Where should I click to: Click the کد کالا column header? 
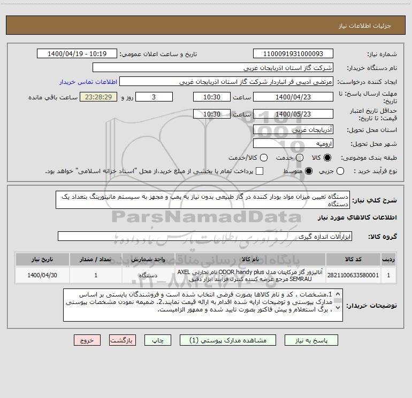pyautogui.click(x=353, y=259)
